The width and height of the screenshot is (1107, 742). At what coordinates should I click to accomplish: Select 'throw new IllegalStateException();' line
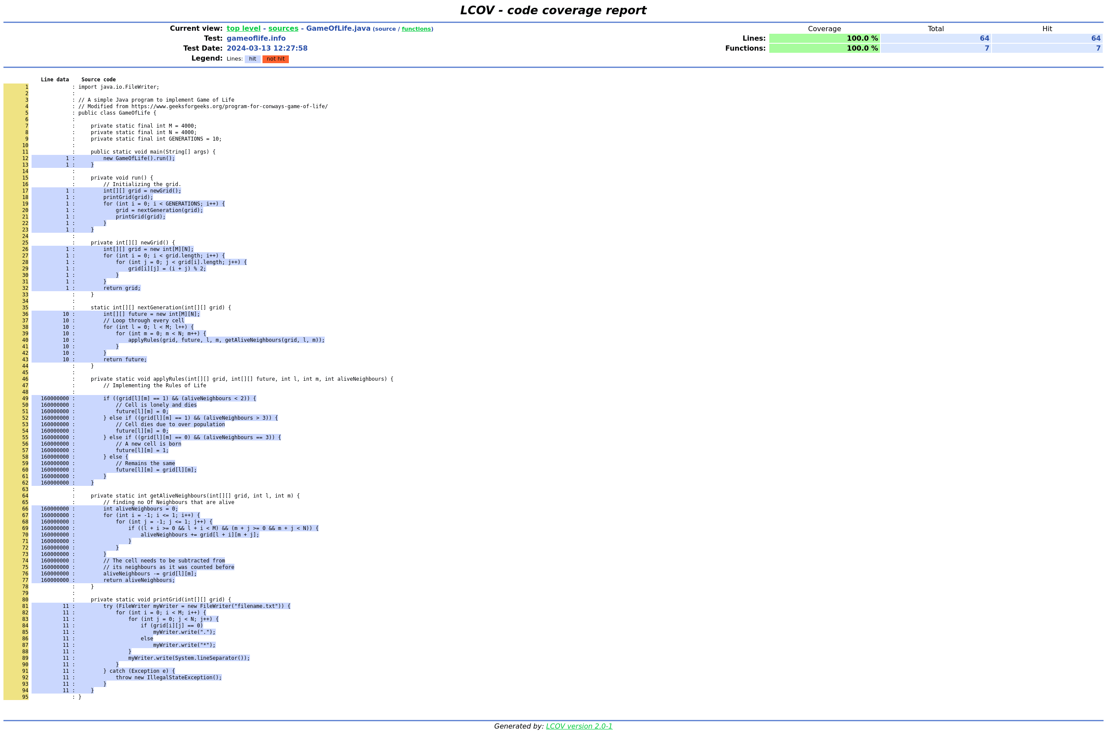click(168, 678)
